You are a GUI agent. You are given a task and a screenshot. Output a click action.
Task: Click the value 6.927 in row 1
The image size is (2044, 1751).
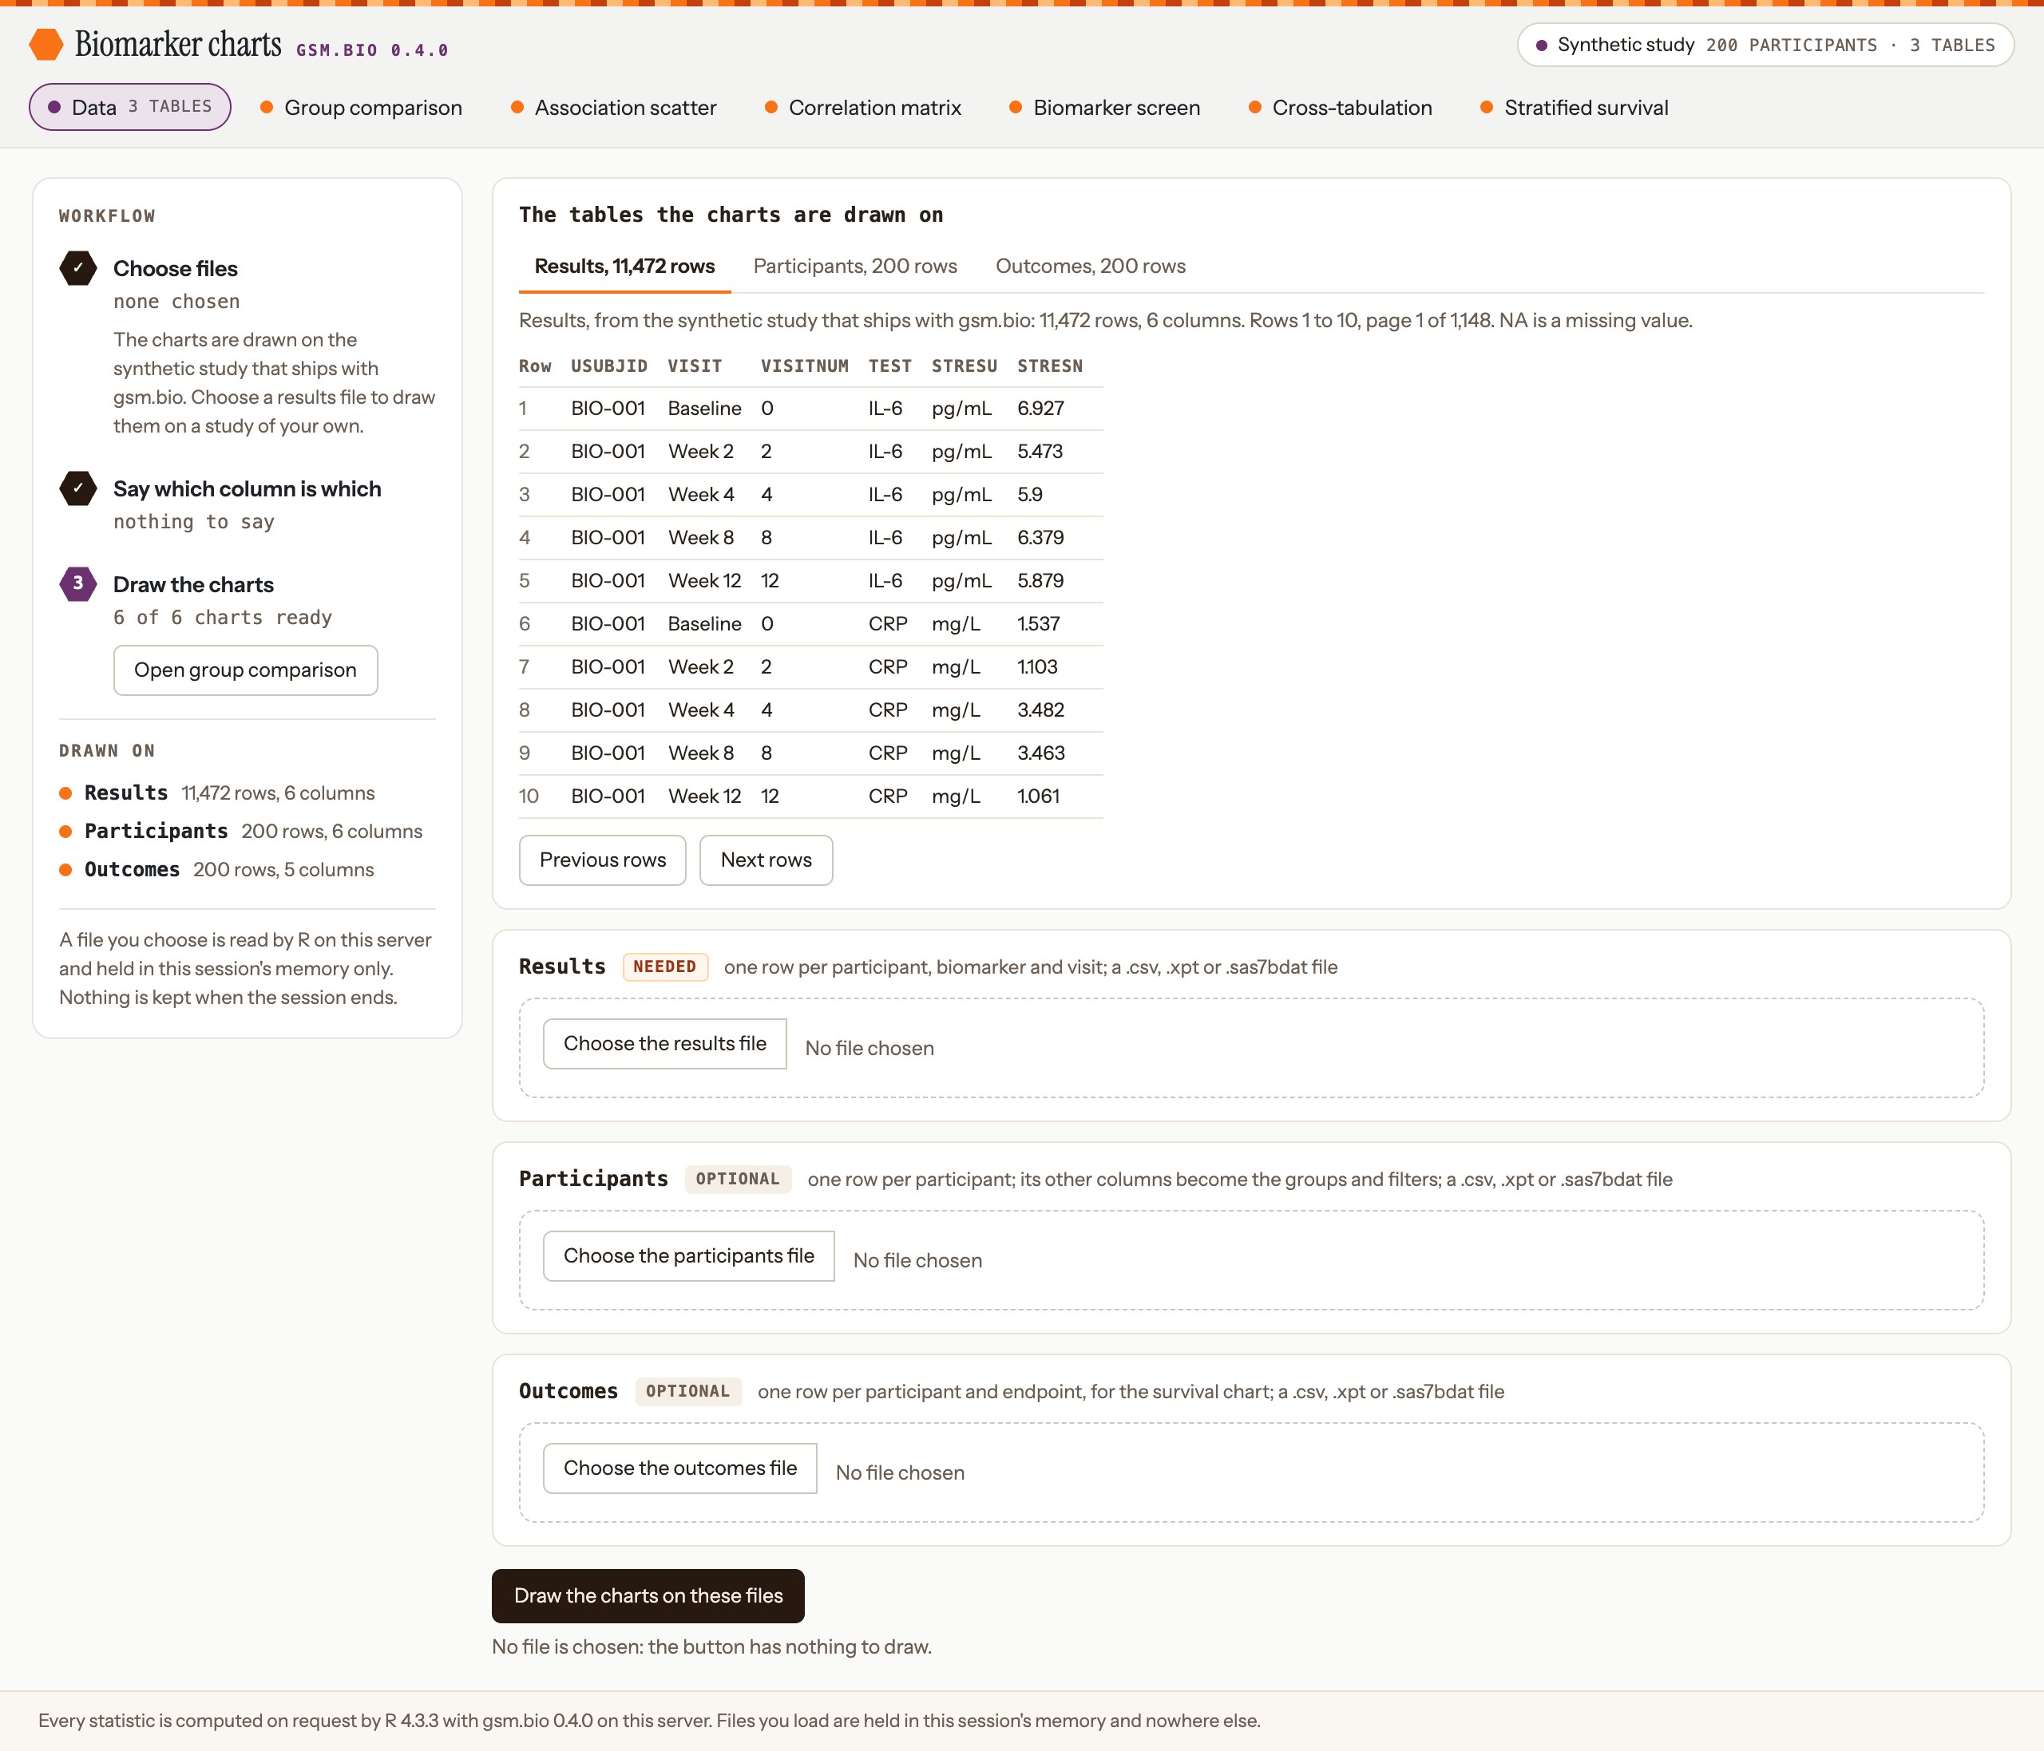(x=1040, y=408)
